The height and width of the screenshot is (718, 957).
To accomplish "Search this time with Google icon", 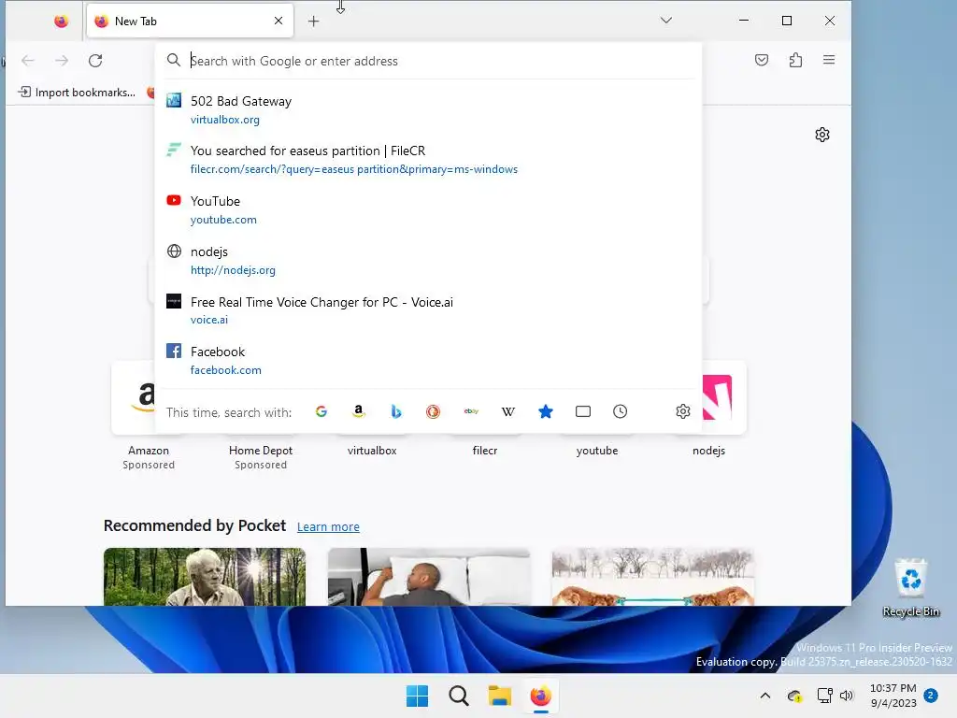I will tap(321, 411).
